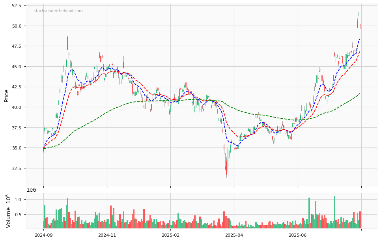This screenshot has width=381, height=241.
Task: Click the 52.5 price tick label
Action: 16,6
